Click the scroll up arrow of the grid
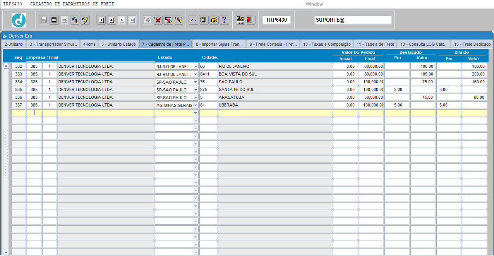Image resolution: width=494 pixels, height=256 pixels. tap(6, 66)
